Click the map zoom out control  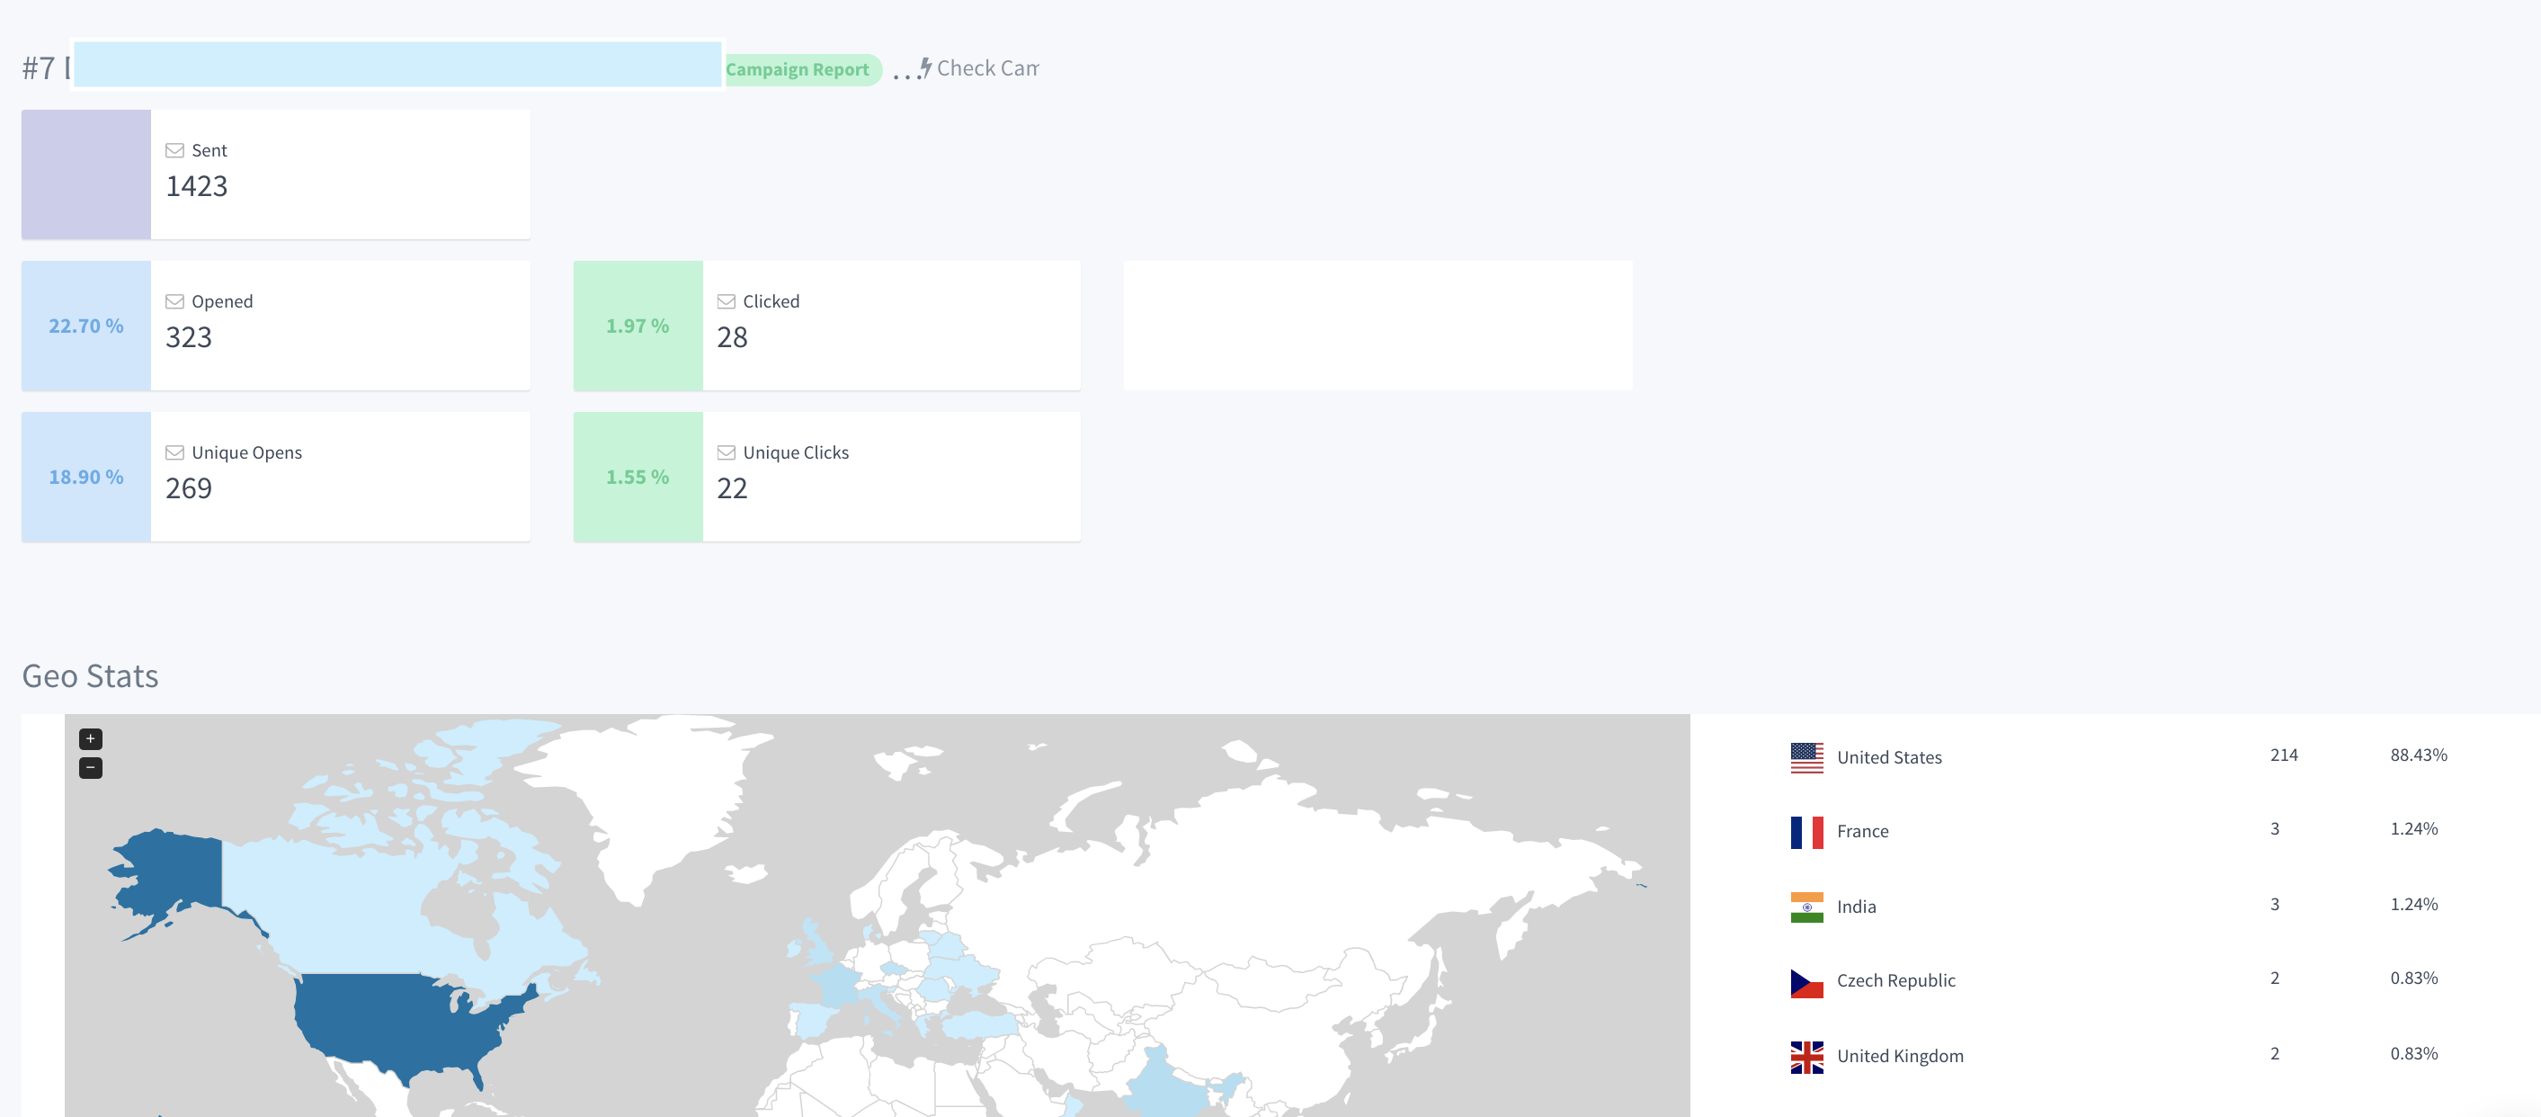click(x=91, y=768)
